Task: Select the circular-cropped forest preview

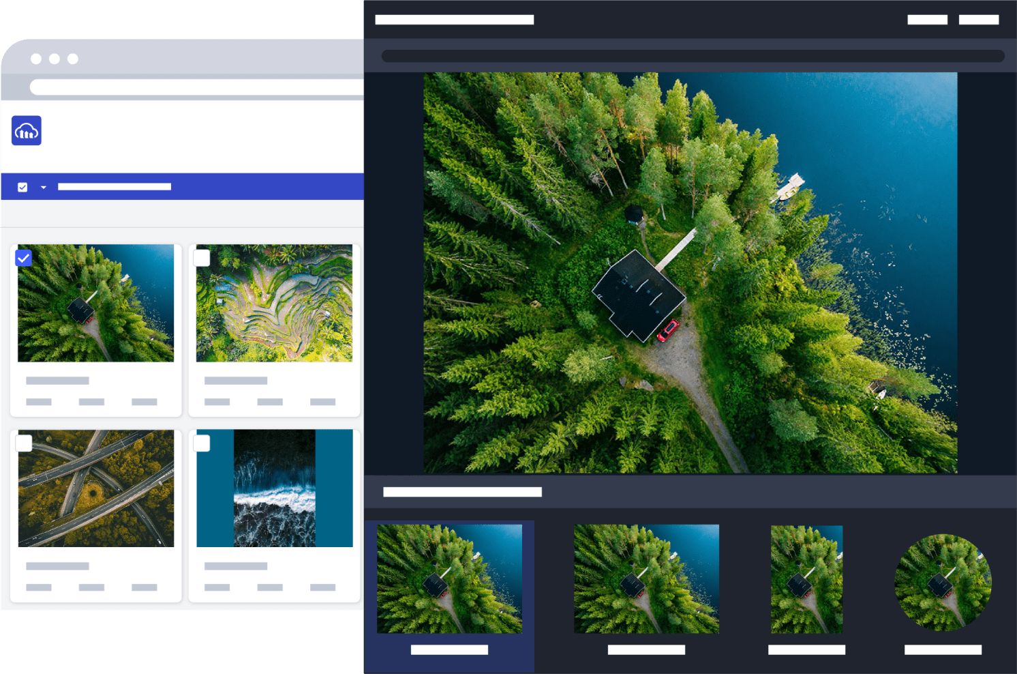Action: [943, 582]
